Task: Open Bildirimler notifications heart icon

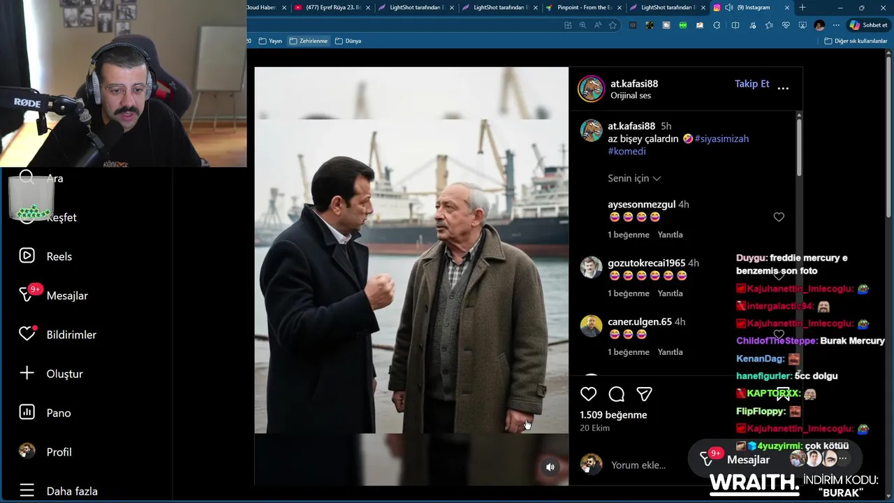Action: pos(27,334)
